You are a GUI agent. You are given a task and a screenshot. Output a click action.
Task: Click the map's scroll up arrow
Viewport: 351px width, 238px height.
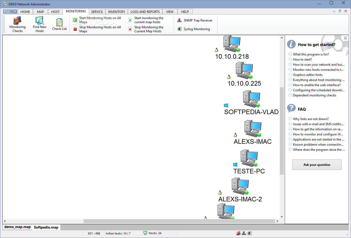(282, 37)
